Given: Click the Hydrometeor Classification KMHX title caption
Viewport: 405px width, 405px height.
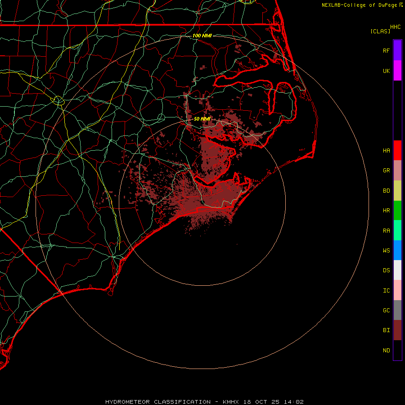Looking at the screenshot, I should pos(204,402).
